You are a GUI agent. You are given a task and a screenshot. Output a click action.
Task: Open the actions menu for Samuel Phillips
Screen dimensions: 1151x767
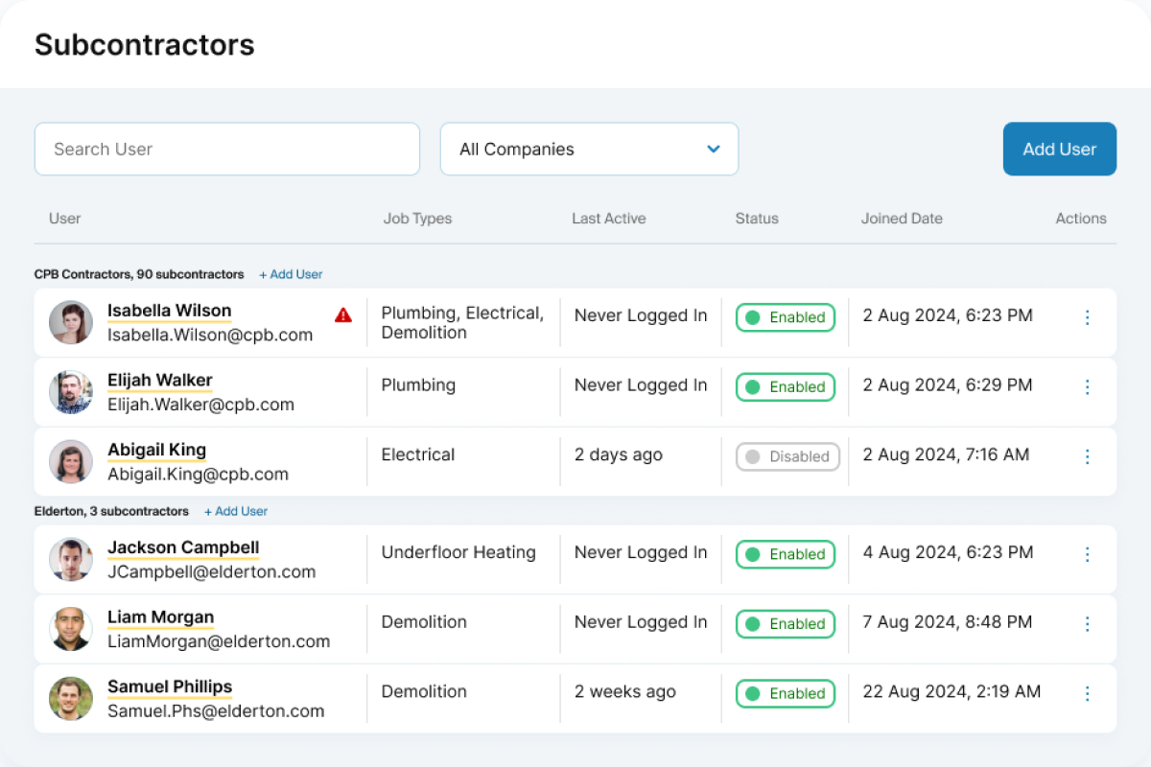[x=1087, y=693]
